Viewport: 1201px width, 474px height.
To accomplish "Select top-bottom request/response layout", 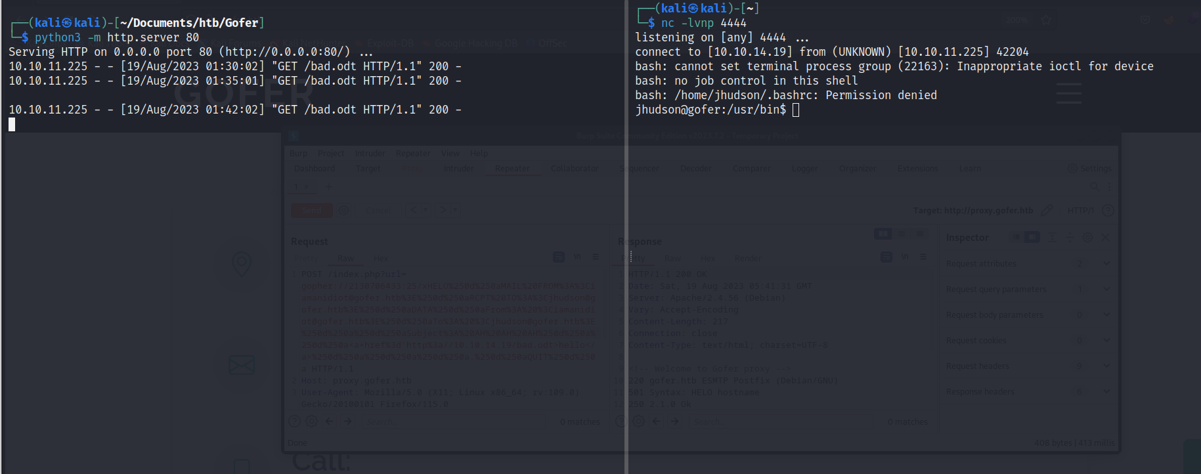I will click(x=902, y=234).
